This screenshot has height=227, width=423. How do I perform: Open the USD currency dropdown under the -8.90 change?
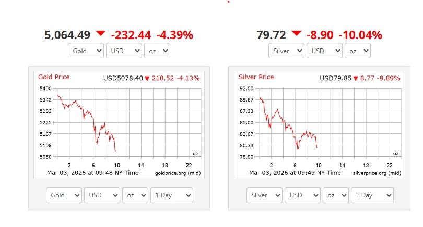324,51
